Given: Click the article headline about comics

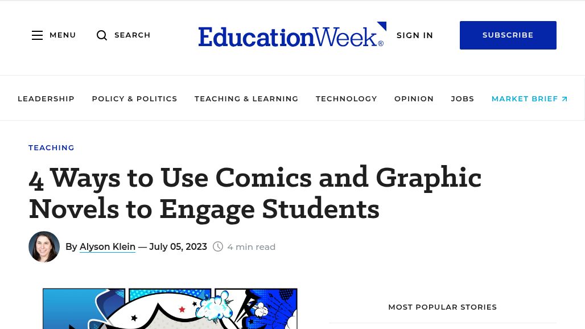Looking at the screenshot, I should (x=255, y=194).
